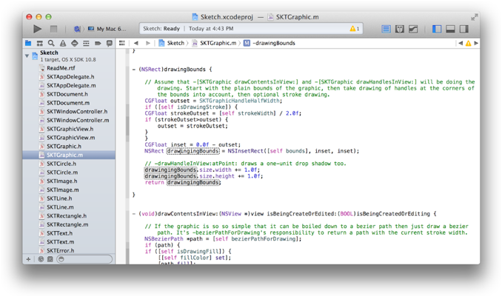This screenshot has height=297, width=502.
Task: Open SKTWindowController.m file
Action: pyautogui.click(x=78, y=120)
